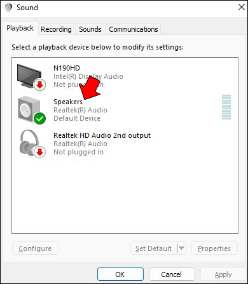Close the Sound dialog window
This screenshot has width=248, height=284.
242,8
